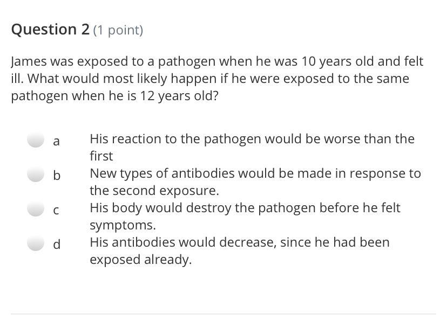Click the letter label 'b'
The height and width of the screenshot is (321, 447).
(57, 175)
